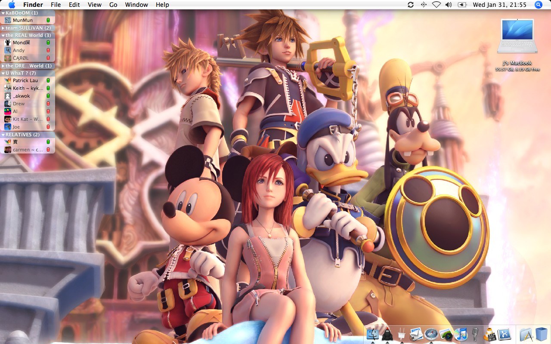Open the Edit menu
The width and height of the screenshot is (551, 344).
[74, 5]
